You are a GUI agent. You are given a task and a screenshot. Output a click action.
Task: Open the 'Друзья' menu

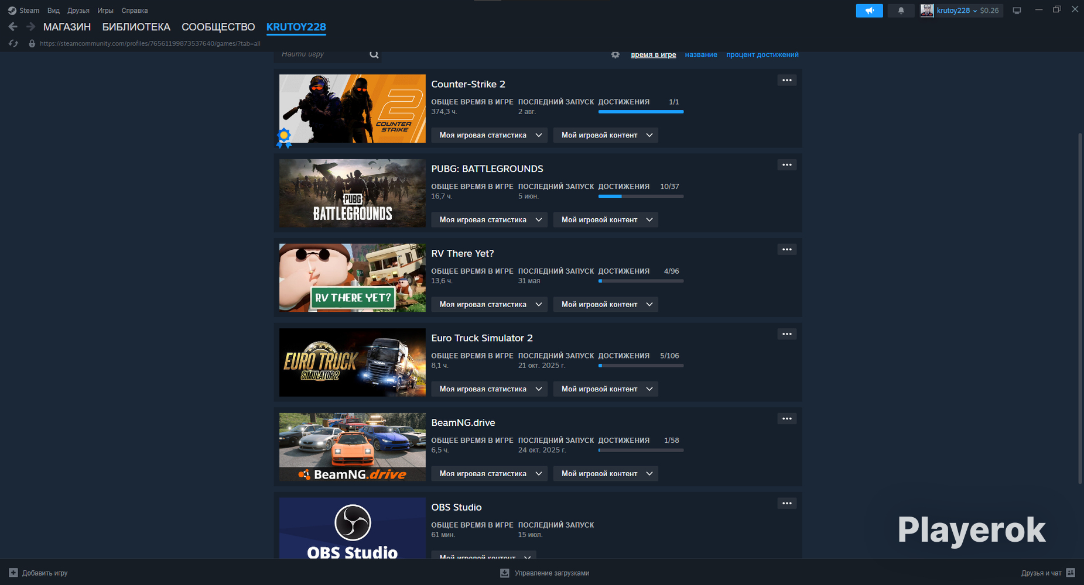click(78, 11)
